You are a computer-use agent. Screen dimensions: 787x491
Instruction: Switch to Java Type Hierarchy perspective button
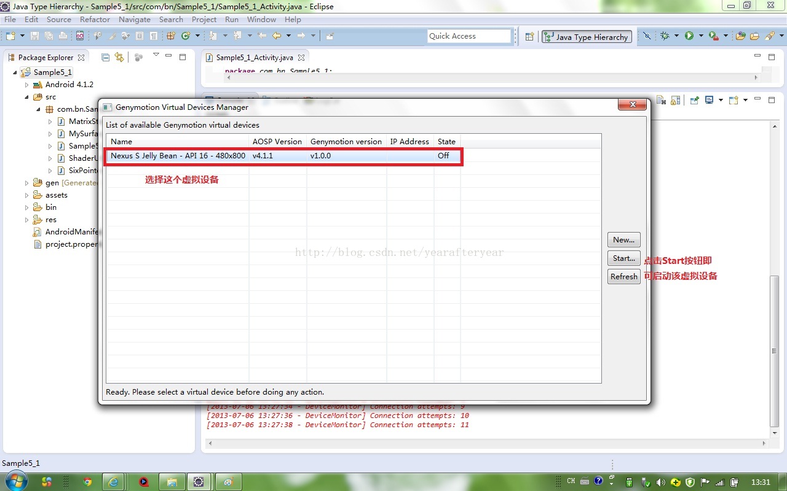(x=587, y=37)
